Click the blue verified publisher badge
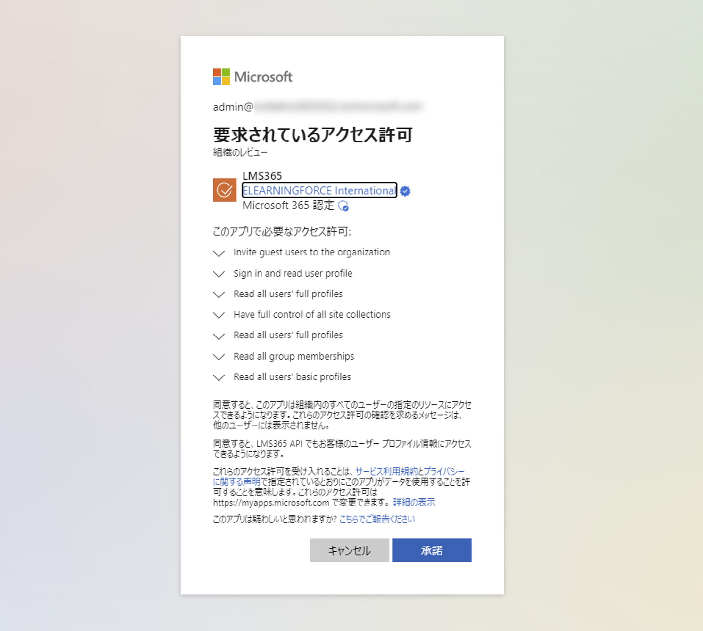 405,191
